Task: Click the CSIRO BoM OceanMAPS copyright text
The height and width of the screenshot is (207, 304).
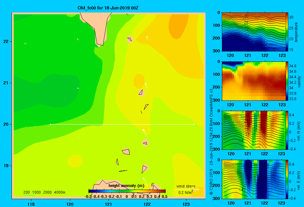Action: pyautogui.click(x=211, y=142)
